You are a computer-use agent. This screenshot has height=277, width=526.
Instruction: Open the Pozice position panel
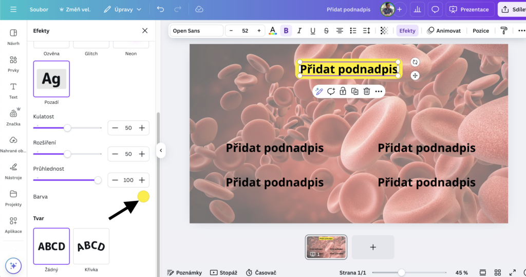[x=481, y=30]
